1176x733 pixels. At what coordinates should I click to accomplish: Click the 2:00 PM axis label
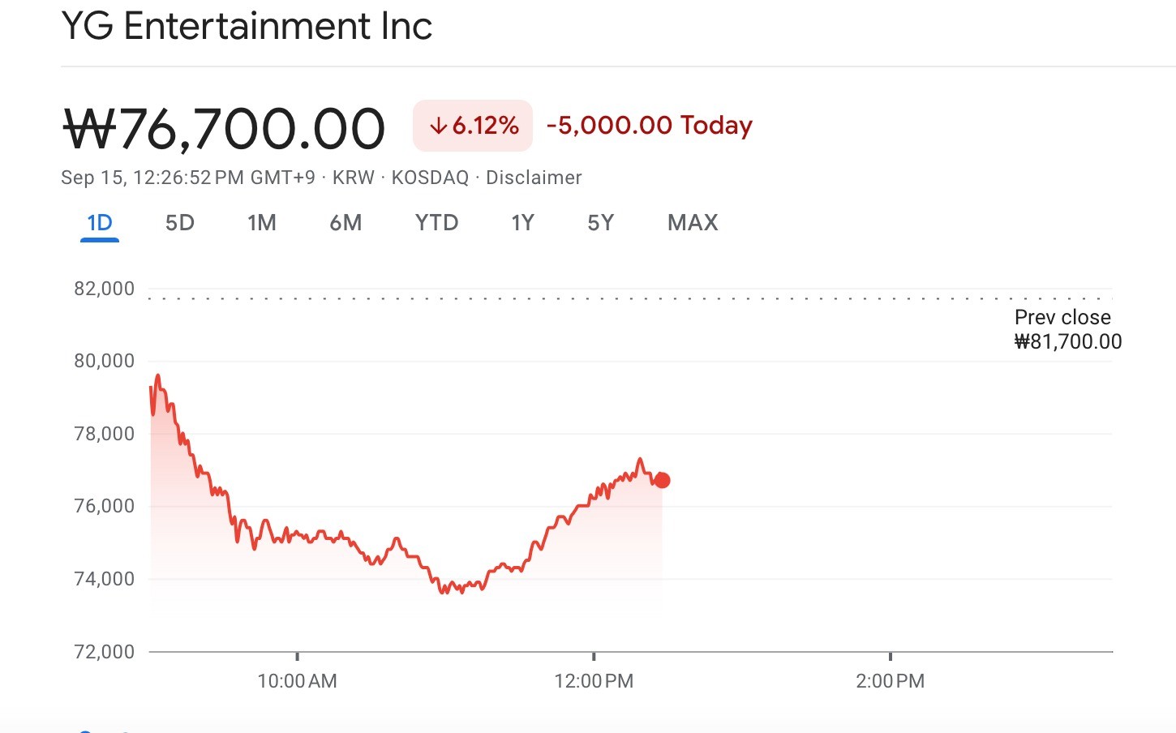(x=890, y=681)
